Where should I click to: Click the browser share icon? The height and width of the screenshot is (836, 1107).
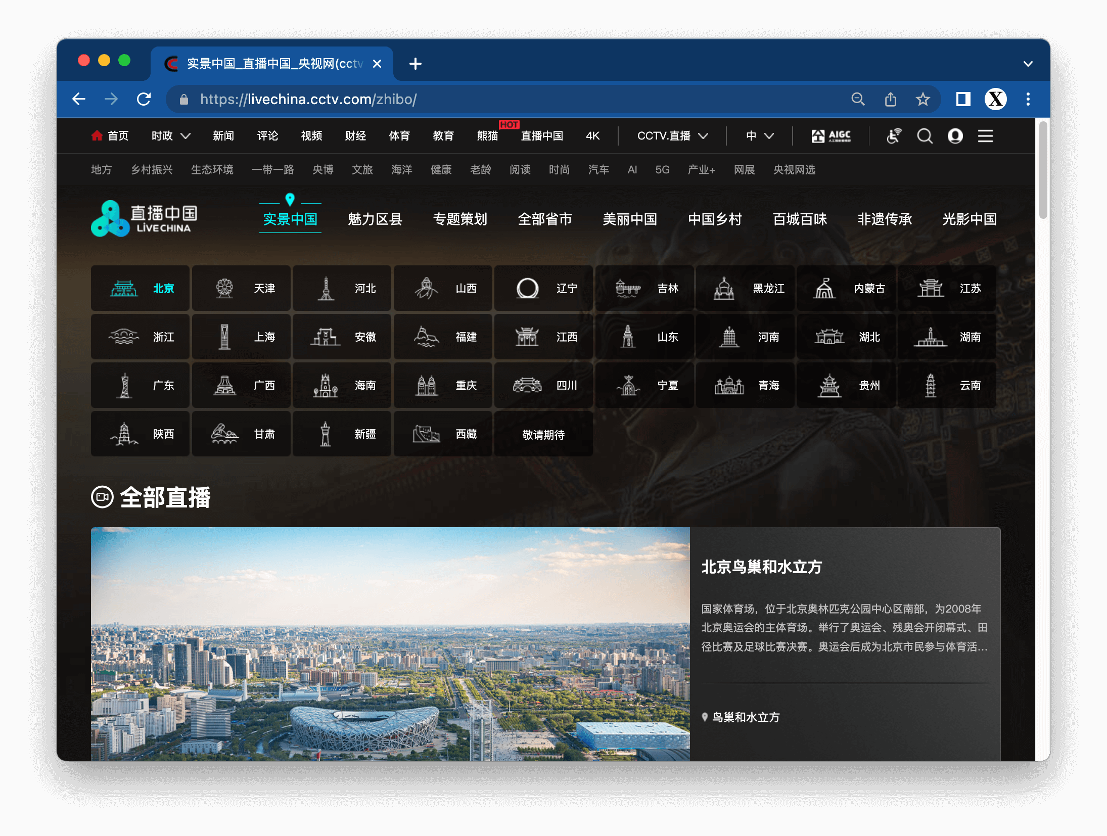point(891,99)
